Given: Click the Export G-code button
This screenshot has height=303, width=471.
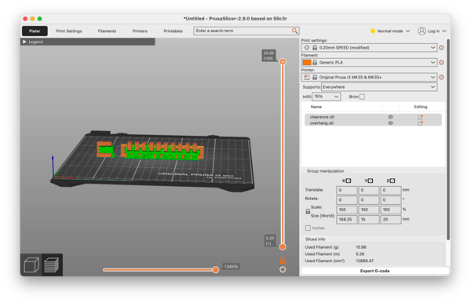Looking at the screenshot, I should click(x=374, y=271).
